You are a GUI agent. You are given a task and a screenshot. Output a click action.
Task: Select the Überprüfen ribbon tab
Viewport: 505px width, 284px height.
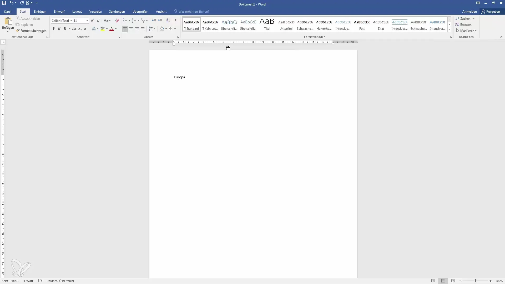(x=140, y=12)
